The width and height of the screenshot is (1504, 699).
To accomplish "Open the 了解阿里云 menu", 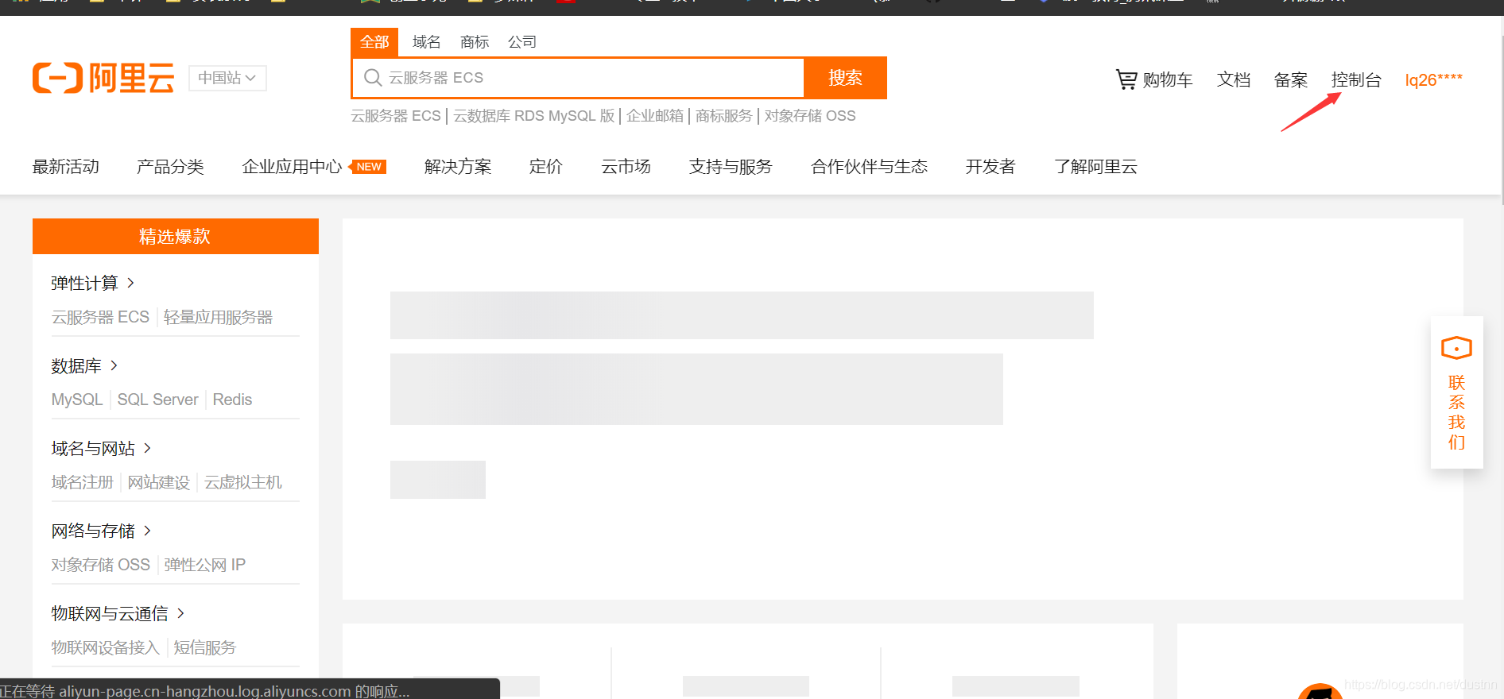I will [x=1095, y=167].
